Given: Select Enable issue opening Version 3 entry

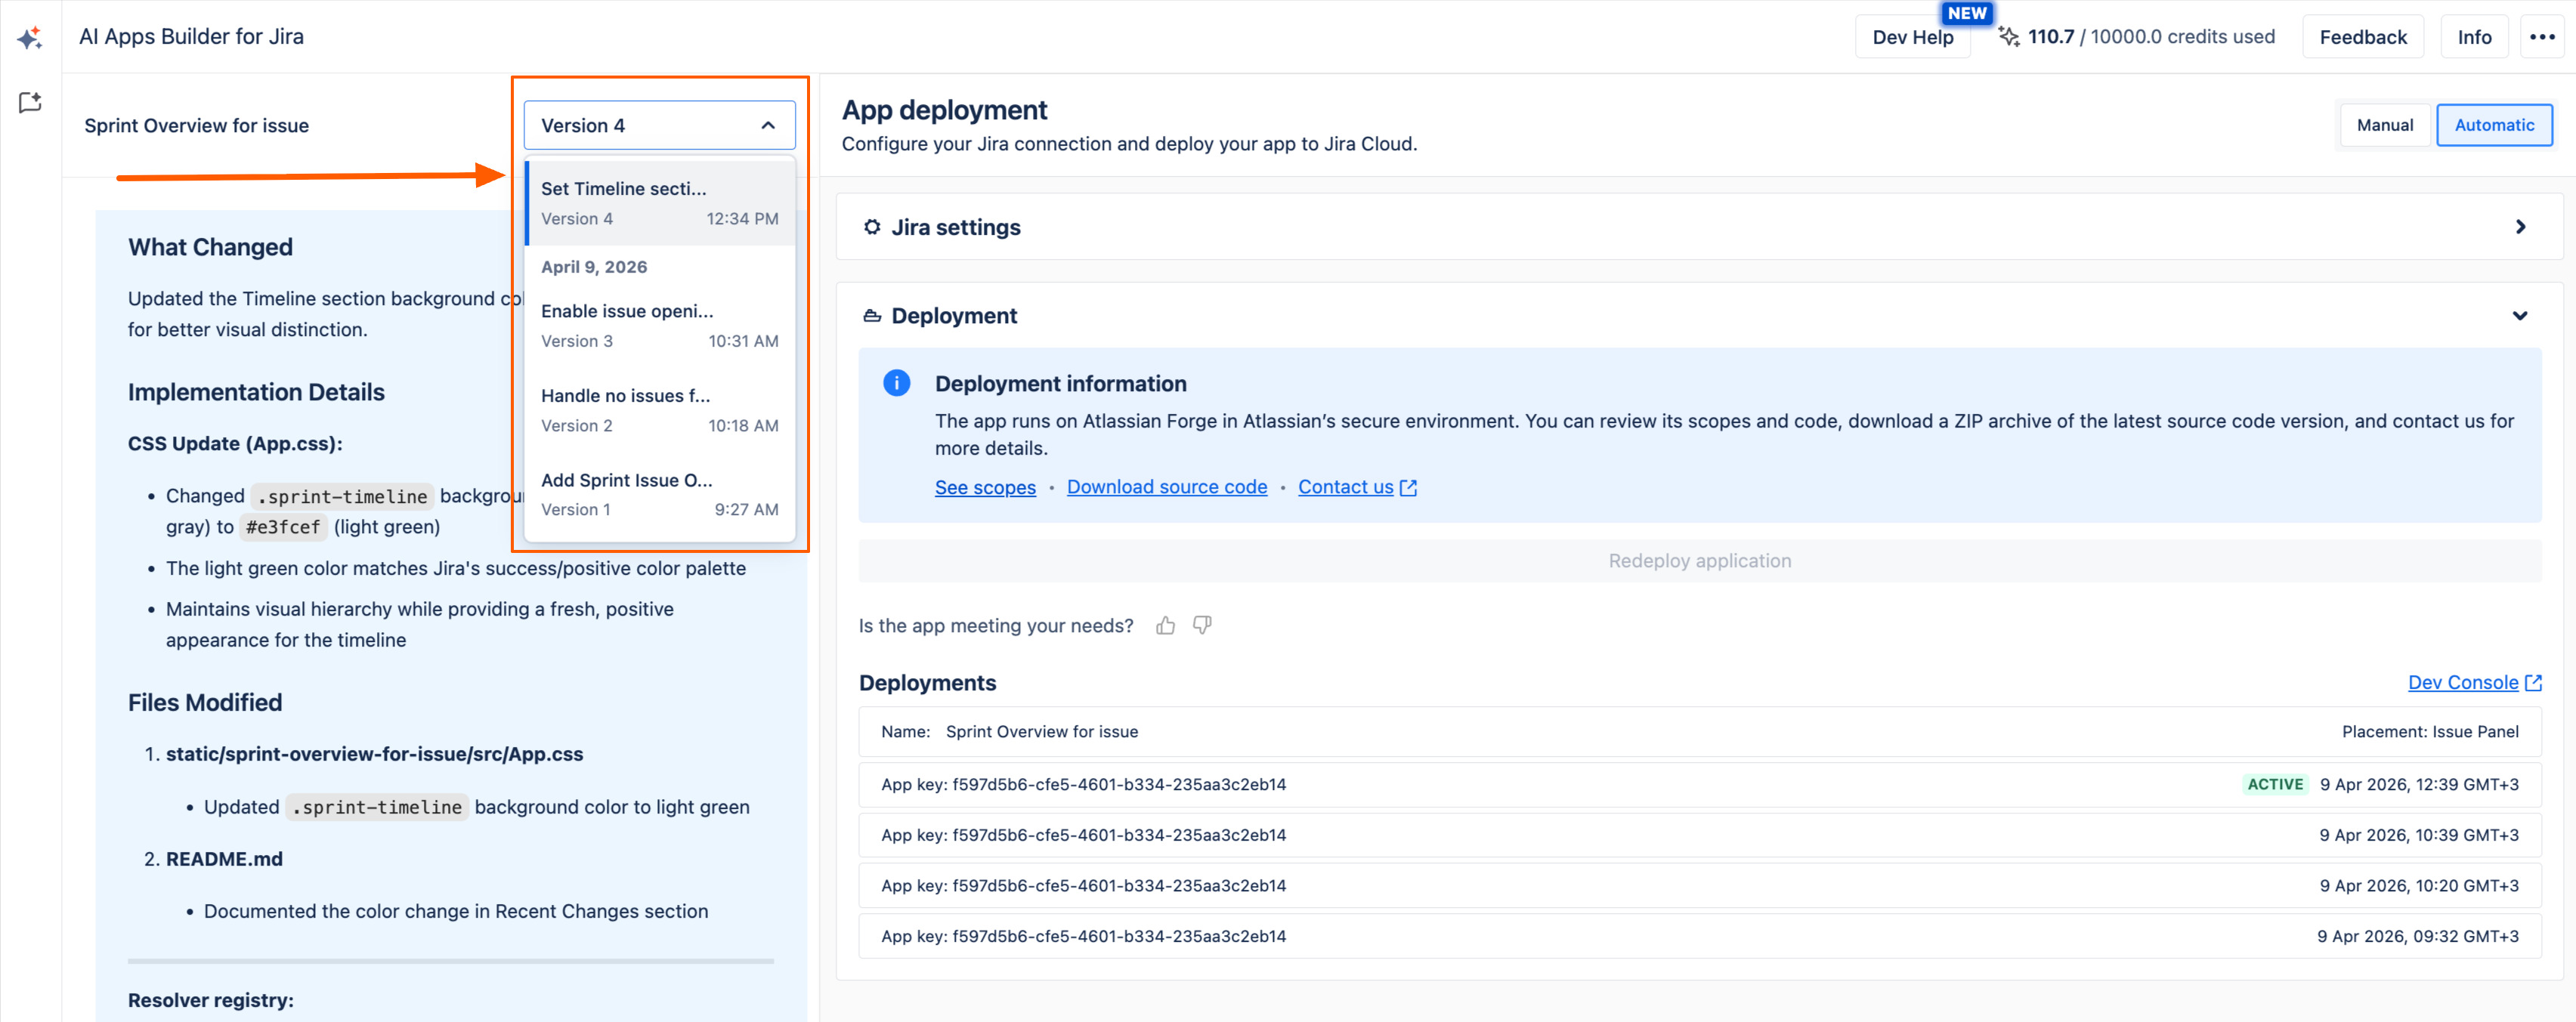Looking at the screenshot, I should pyautogui.click(x=659, y=325).
